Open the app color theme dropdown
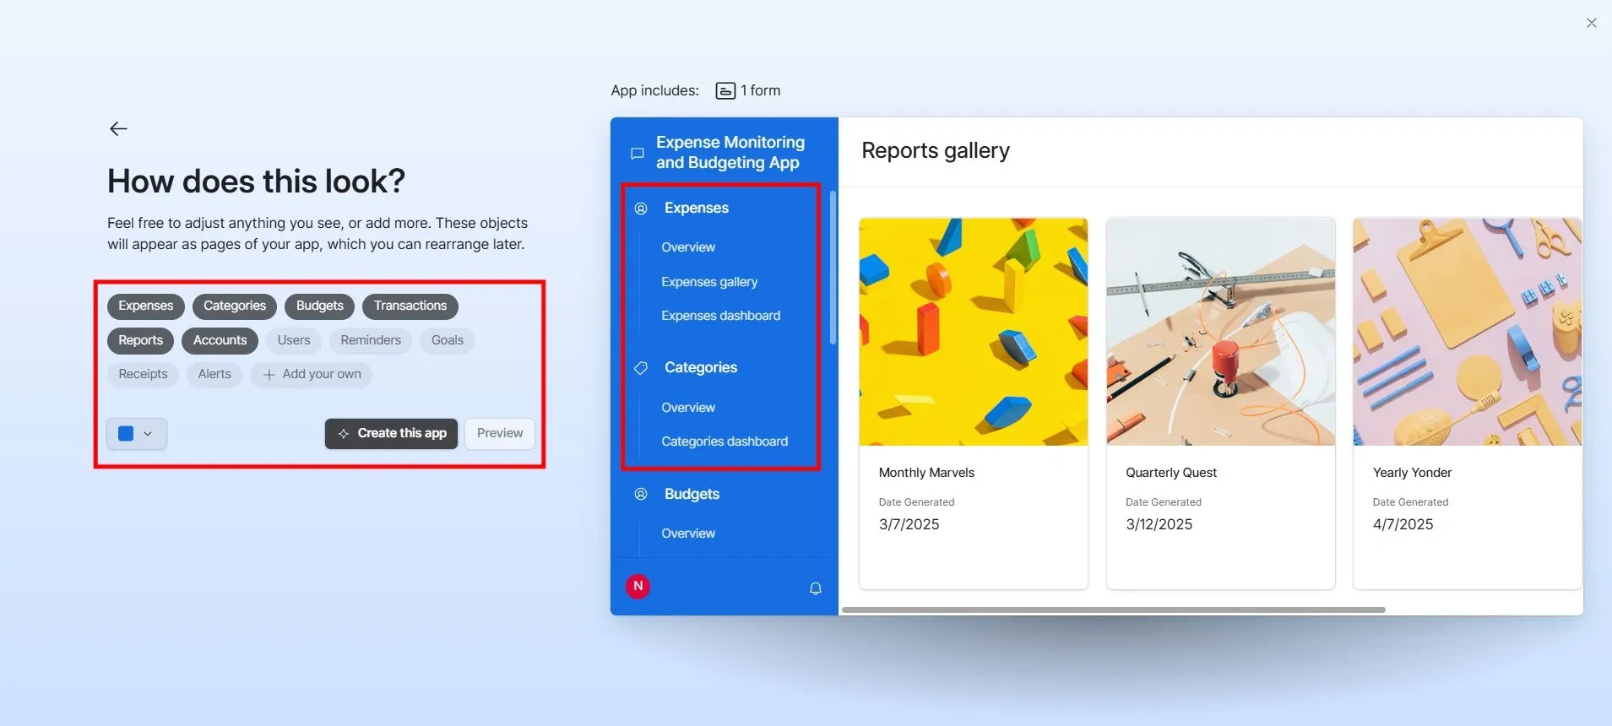This screenshot has height=726, width=1612. (x=137, y=434)
